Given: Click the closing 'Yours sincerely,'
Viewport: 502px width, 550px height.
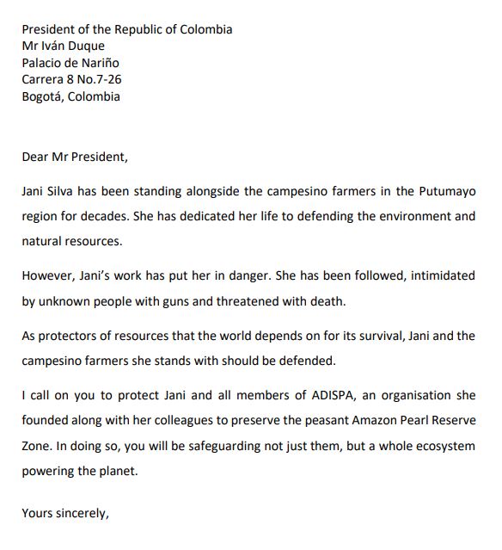Looking at the screenshot, I should [65, 514].
